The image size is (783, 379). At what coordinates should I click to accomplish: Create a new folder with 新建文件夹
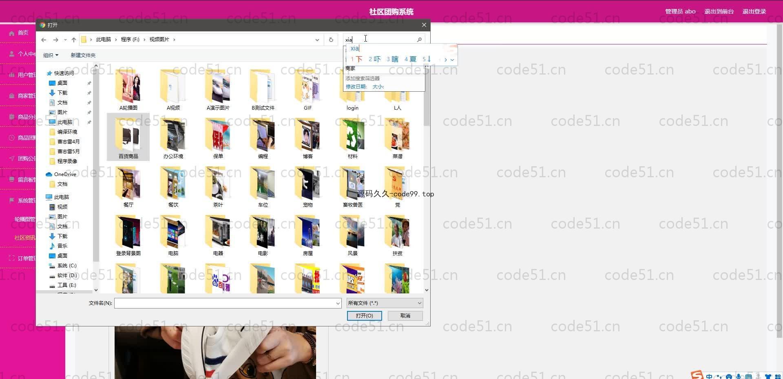[83, 55]
